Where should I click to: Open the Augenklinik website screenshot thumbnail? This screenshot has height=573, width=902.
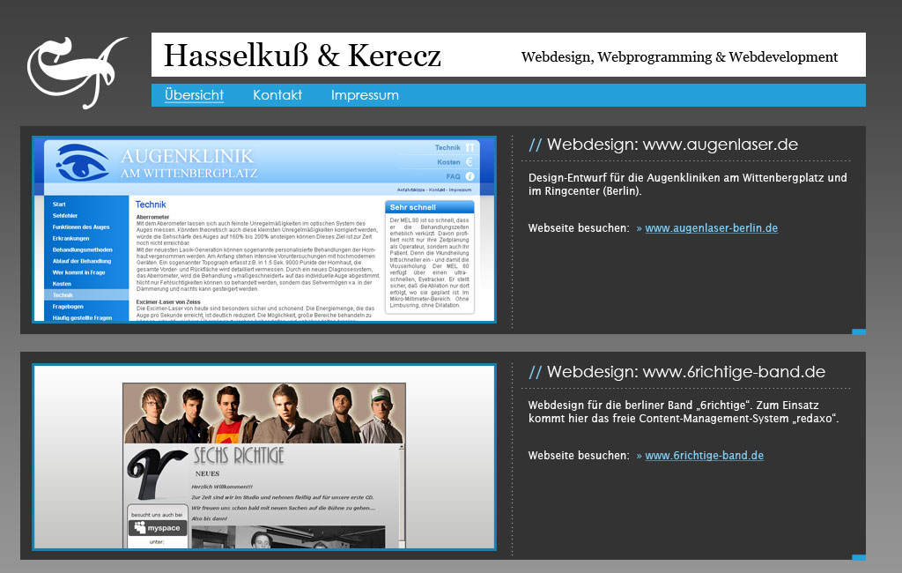[264, 230]
